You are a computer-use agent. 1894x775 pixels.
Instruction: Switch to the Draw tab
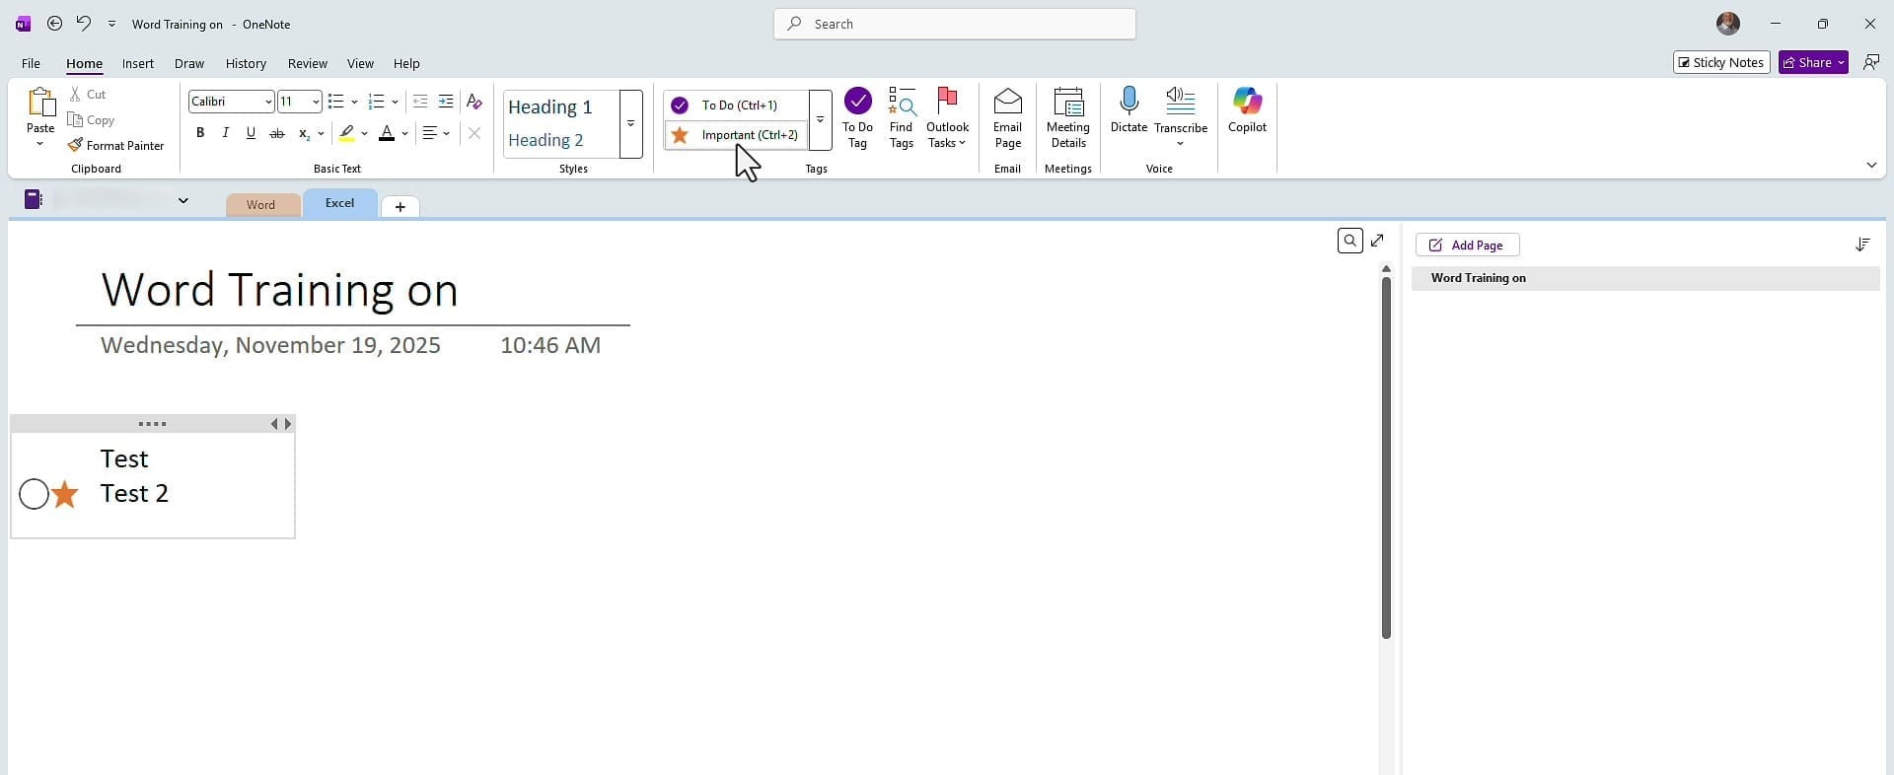189,63
